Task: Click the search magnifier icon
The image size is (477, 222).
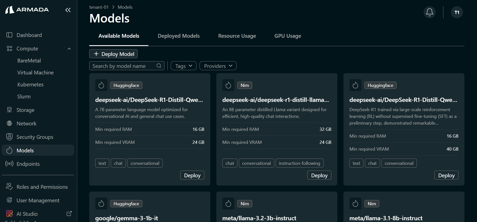Action: pyautogui.click(x=159, y=66)
